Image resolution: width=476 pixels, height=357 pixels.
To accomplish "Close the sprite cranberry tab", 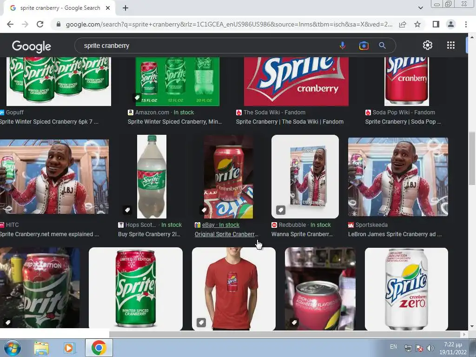I will click(x=108, y=8).
